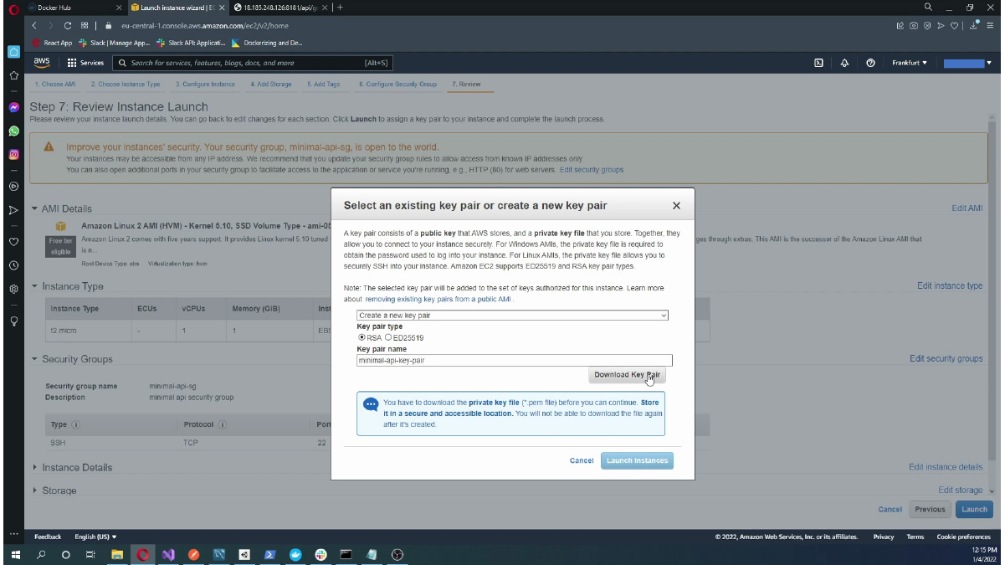Open the Windows Start menu
Viewport: 1005px width, 565px height.
pyautogui.click(x=15, y=554)
